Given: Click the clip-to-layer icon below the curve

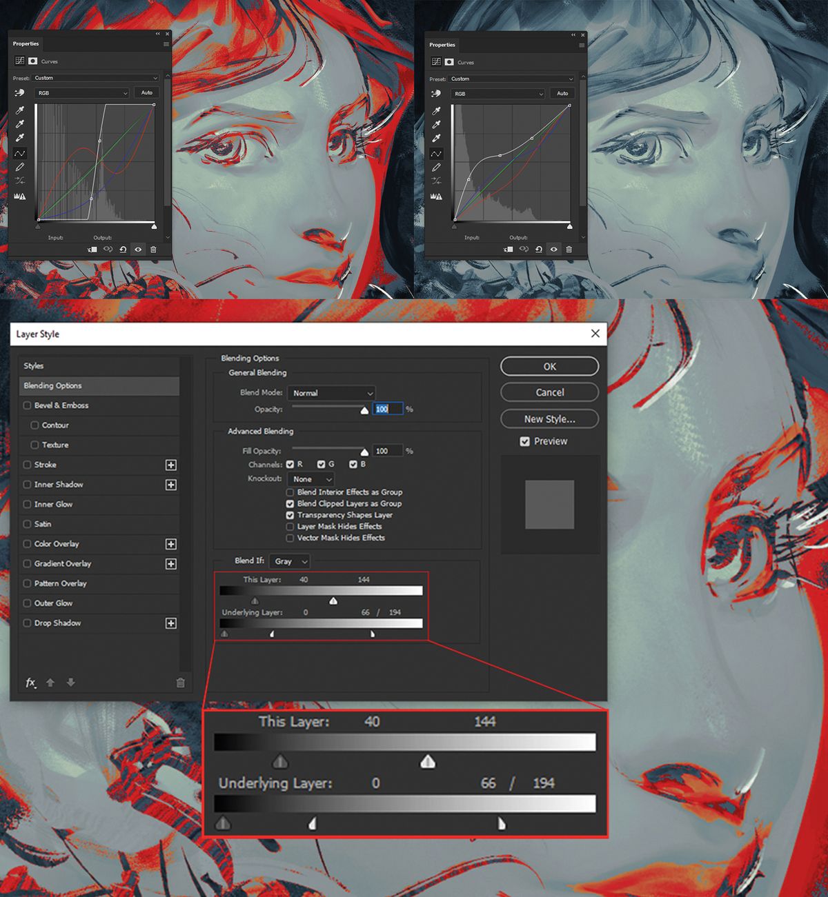Looking at the screenshot, I should pyautogui.click(x=92, y=249).
